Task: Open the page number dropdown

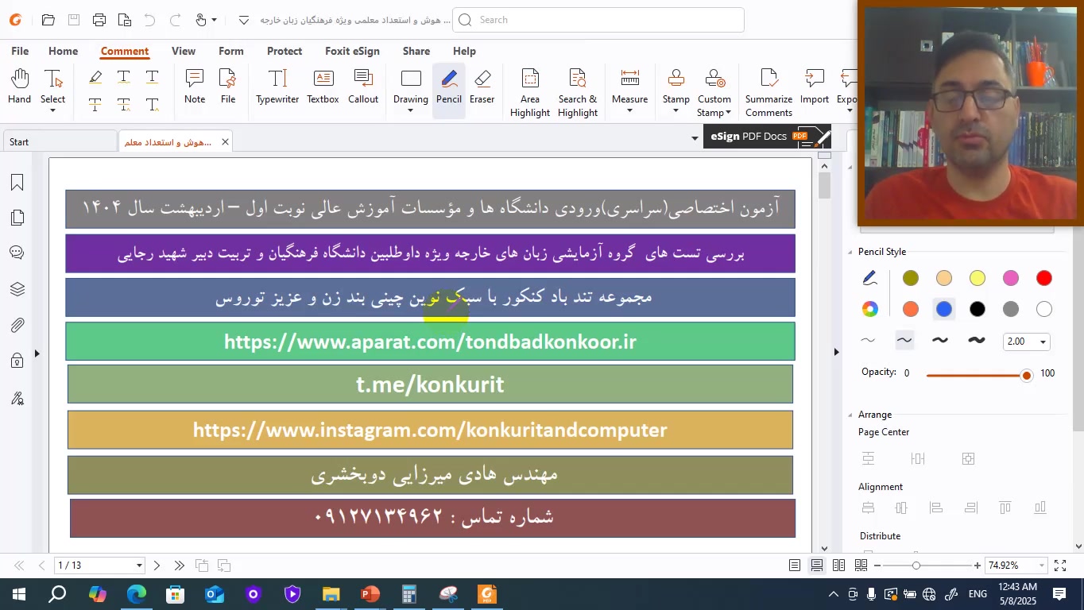Action: point(139,566)
